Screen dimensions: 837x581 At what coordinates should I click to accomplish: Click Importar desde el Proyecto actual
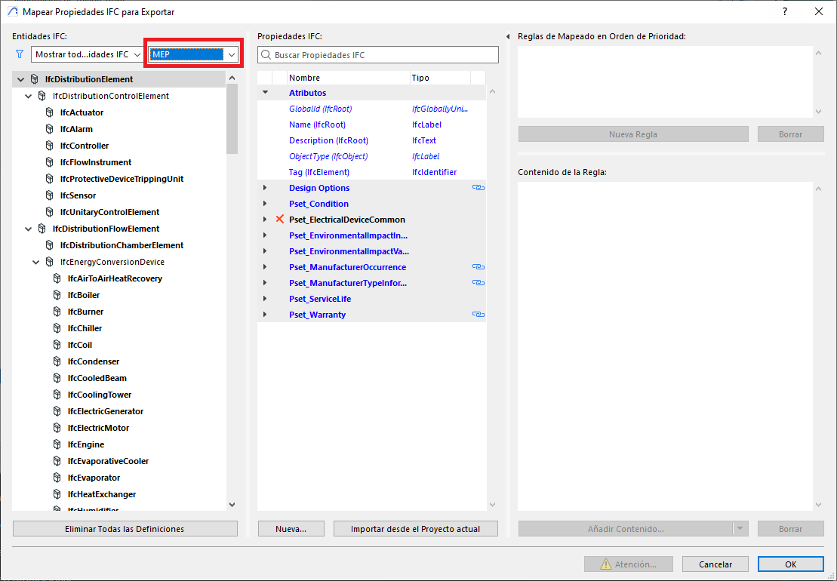(x=415, y=529)
